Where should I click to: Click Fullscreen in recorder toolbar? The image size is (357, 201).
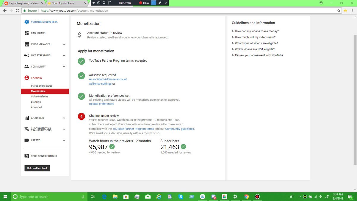(x=125, y=3)
